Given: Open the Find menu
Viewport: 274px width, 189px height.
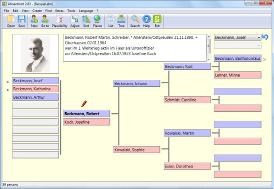Looking at the screenshot, I should click(x=48, y=11).
